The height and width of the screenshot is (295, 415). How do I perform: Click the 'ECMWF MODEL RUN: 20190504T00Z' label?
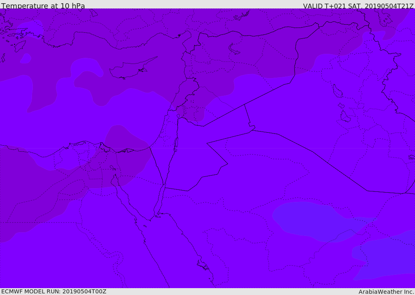[x=54, y=292]
